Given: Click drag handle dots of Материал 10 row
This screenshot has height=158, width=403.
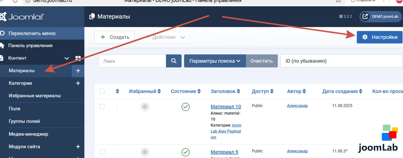Looking at the screenshot, I should [117, 107].
